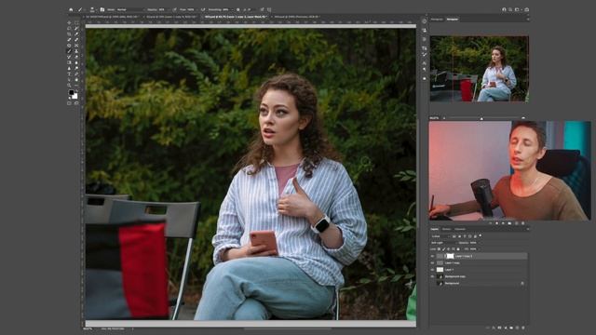596x335 pixels.
Task: Hide the Background copy layer
Action: click(432, 276)
